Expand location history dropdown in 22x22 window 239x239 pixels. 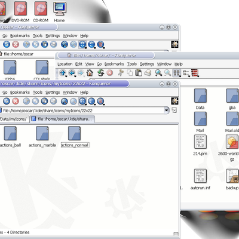click(167, 111)
